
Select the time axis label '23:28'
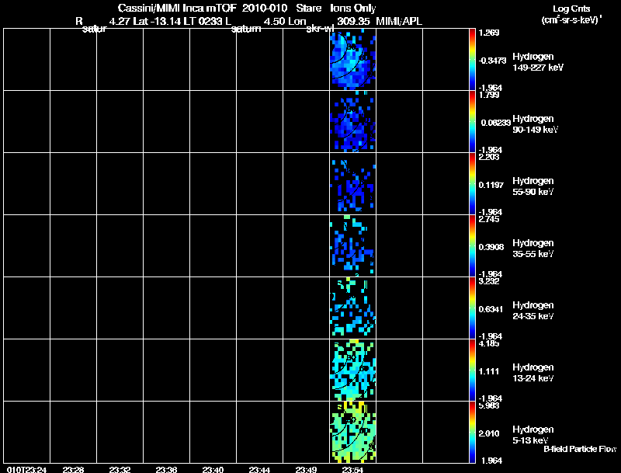[x=73, y=470]
